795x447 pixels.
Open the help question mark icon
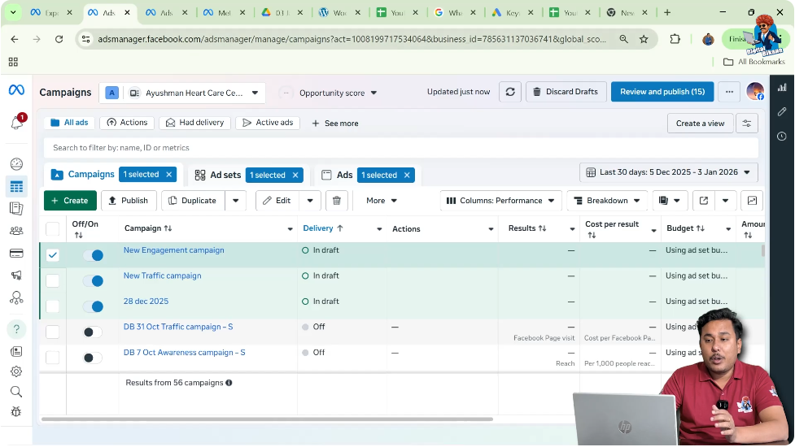coord(16,329)
